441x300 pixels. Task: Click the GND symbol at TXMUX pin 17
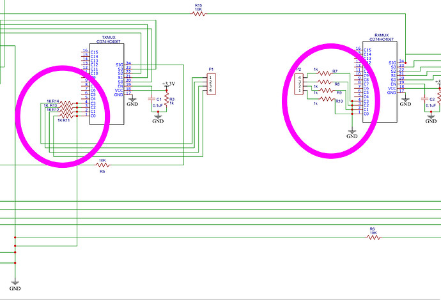click(x=132, y=102)
